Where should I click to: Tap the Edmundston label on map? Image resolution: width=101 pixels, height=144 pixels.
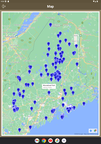coord(68,20)
